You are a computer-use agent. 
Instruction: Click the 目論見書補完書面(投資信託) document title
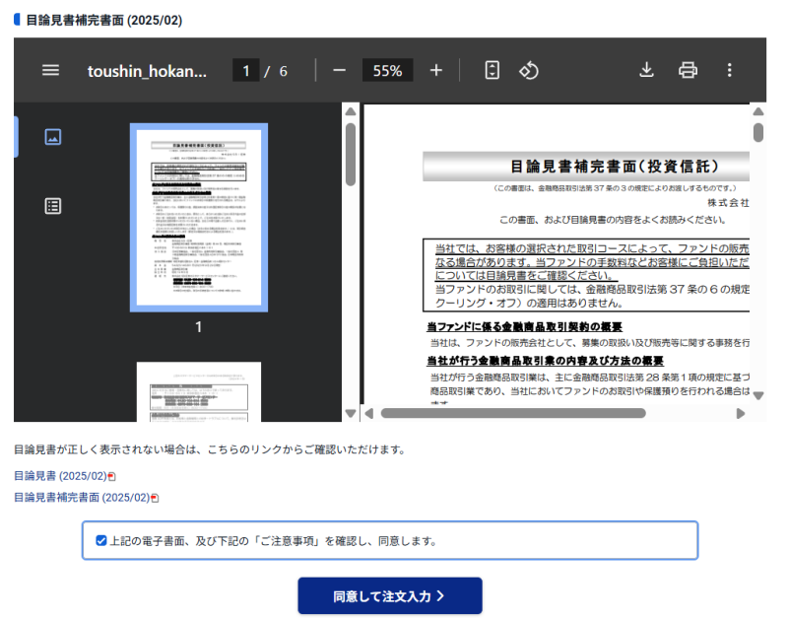pyautogui.click(x=615, y=167)
